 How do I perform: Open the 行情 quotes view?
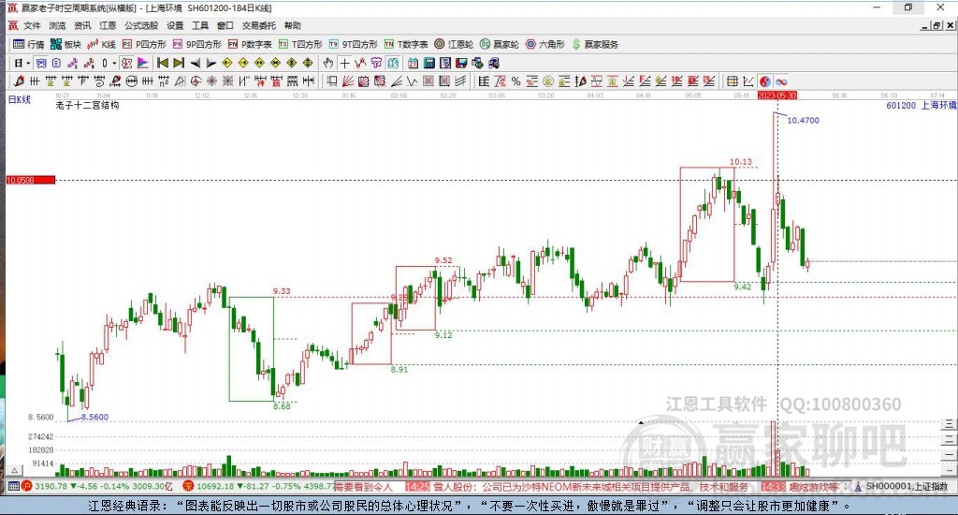pyautogui.click(x=29, y=44)
